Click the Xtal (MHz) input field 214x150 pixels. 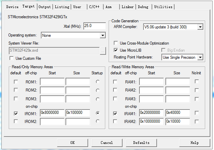point(95,26)
